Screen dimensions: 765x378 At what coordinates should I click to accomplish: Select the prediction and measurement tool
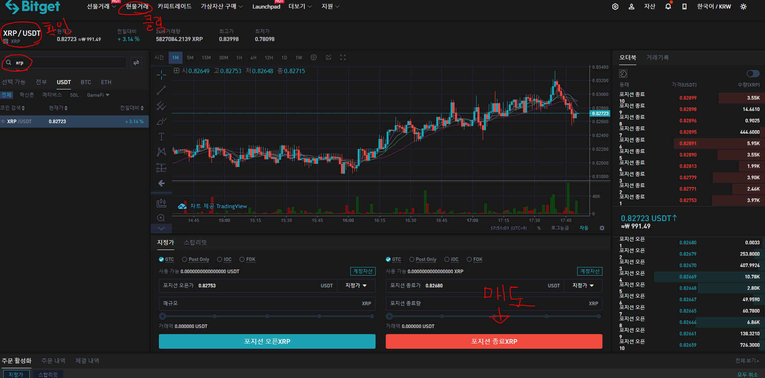[161, 167]
